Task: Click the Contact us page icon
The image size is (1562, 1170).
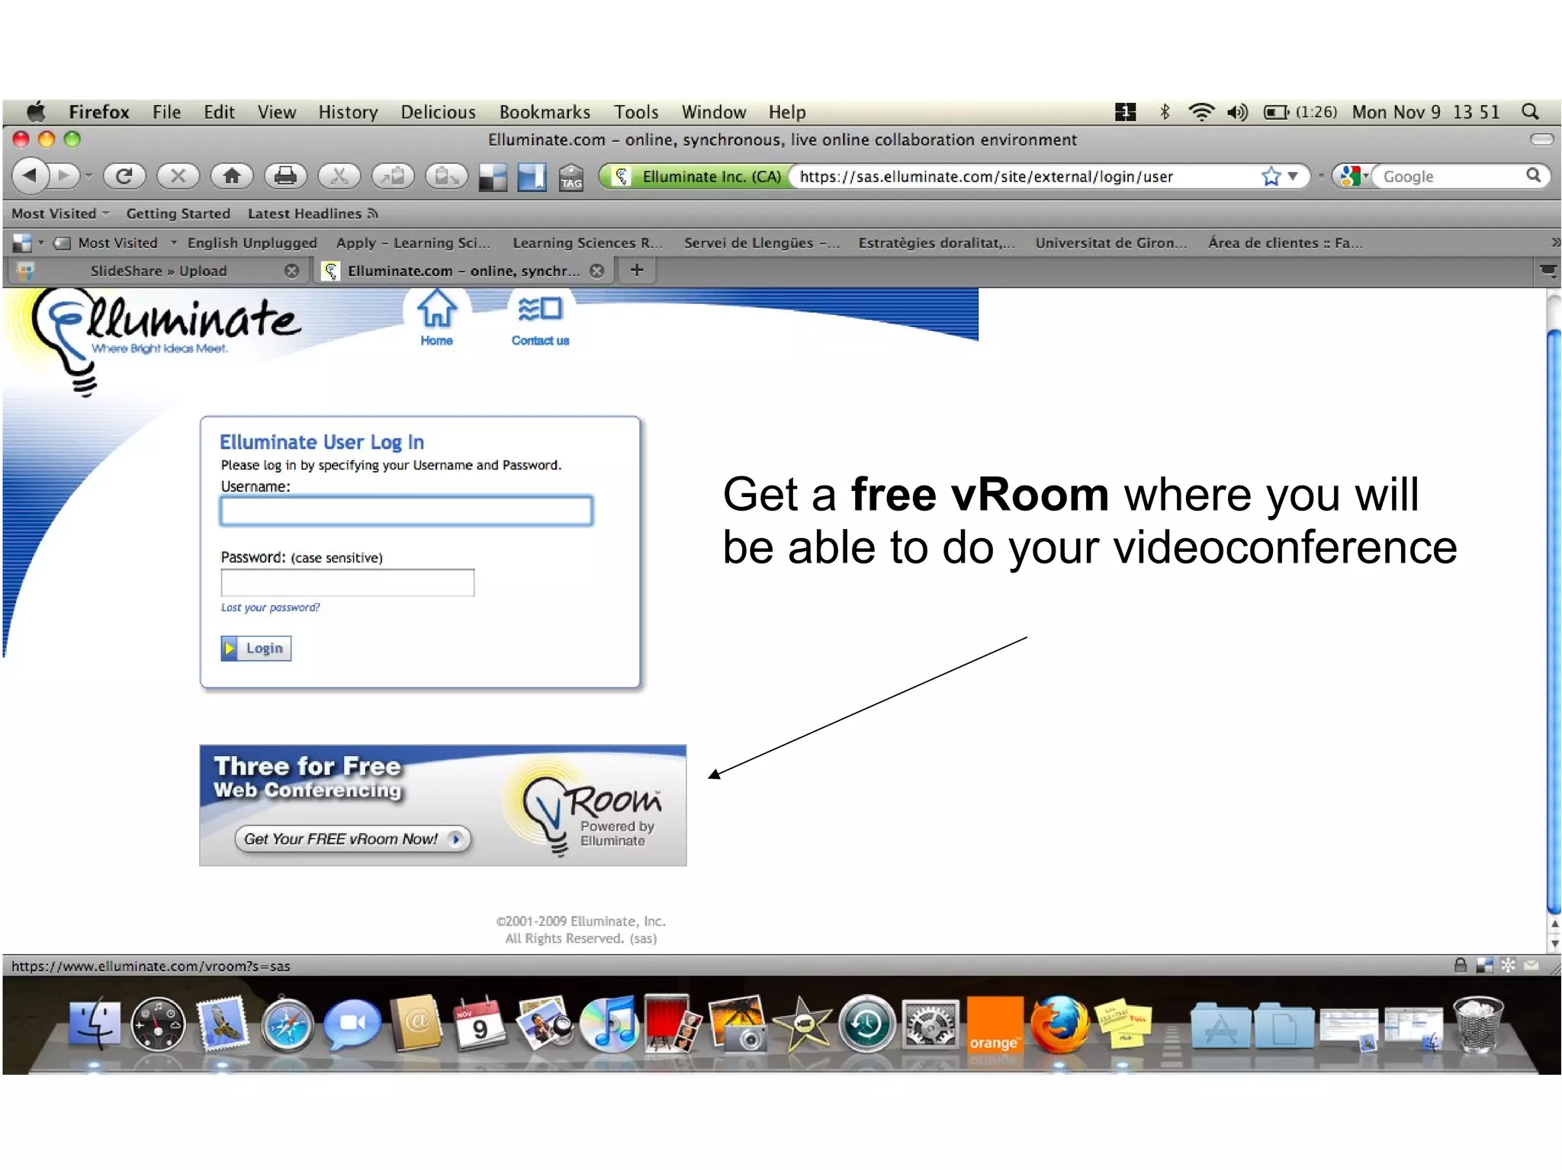Action: [x=540, y=309]
